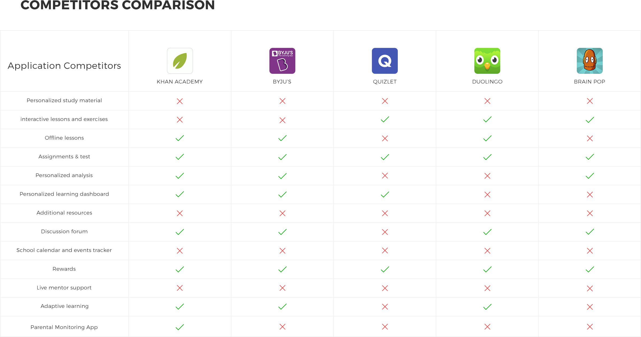Click BYJU'S Discussion forum checkmark

[x=282, y=232]
